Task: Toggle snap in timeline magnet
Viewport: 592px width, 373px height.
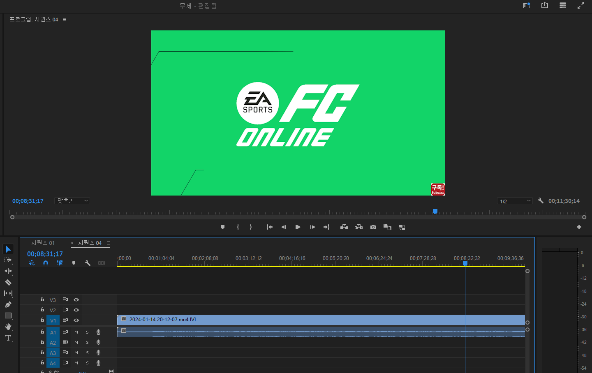Action: coord(46,263)
